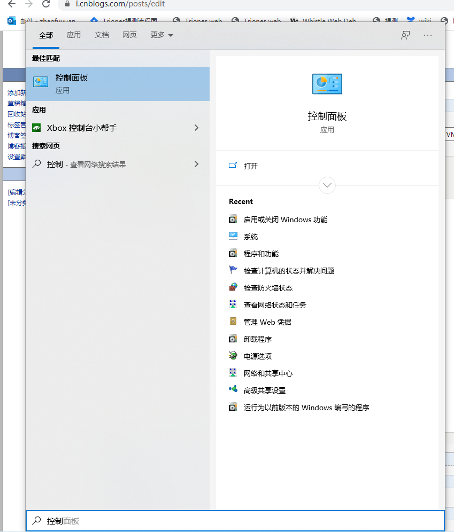Click the power icon next to 电源选项
This screenshot has width=454, height=532.
click(233, 356)
